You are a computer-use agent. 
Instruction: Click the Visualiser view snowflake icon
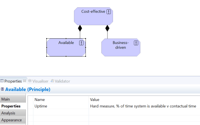[30, 81]
